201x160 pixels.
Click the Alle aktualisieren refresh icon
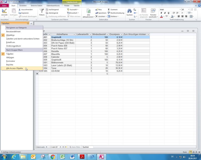tap(88, 11)
